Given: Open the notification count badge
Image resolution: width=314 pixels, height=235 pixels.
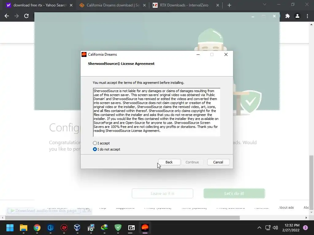Looking at the screenshot, I should (x=305, y=228).
